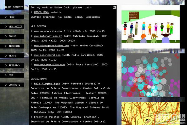Screen dimensions: 187x125
Task: Open the yellow branches image thumbnail
Action: [151, 113]
